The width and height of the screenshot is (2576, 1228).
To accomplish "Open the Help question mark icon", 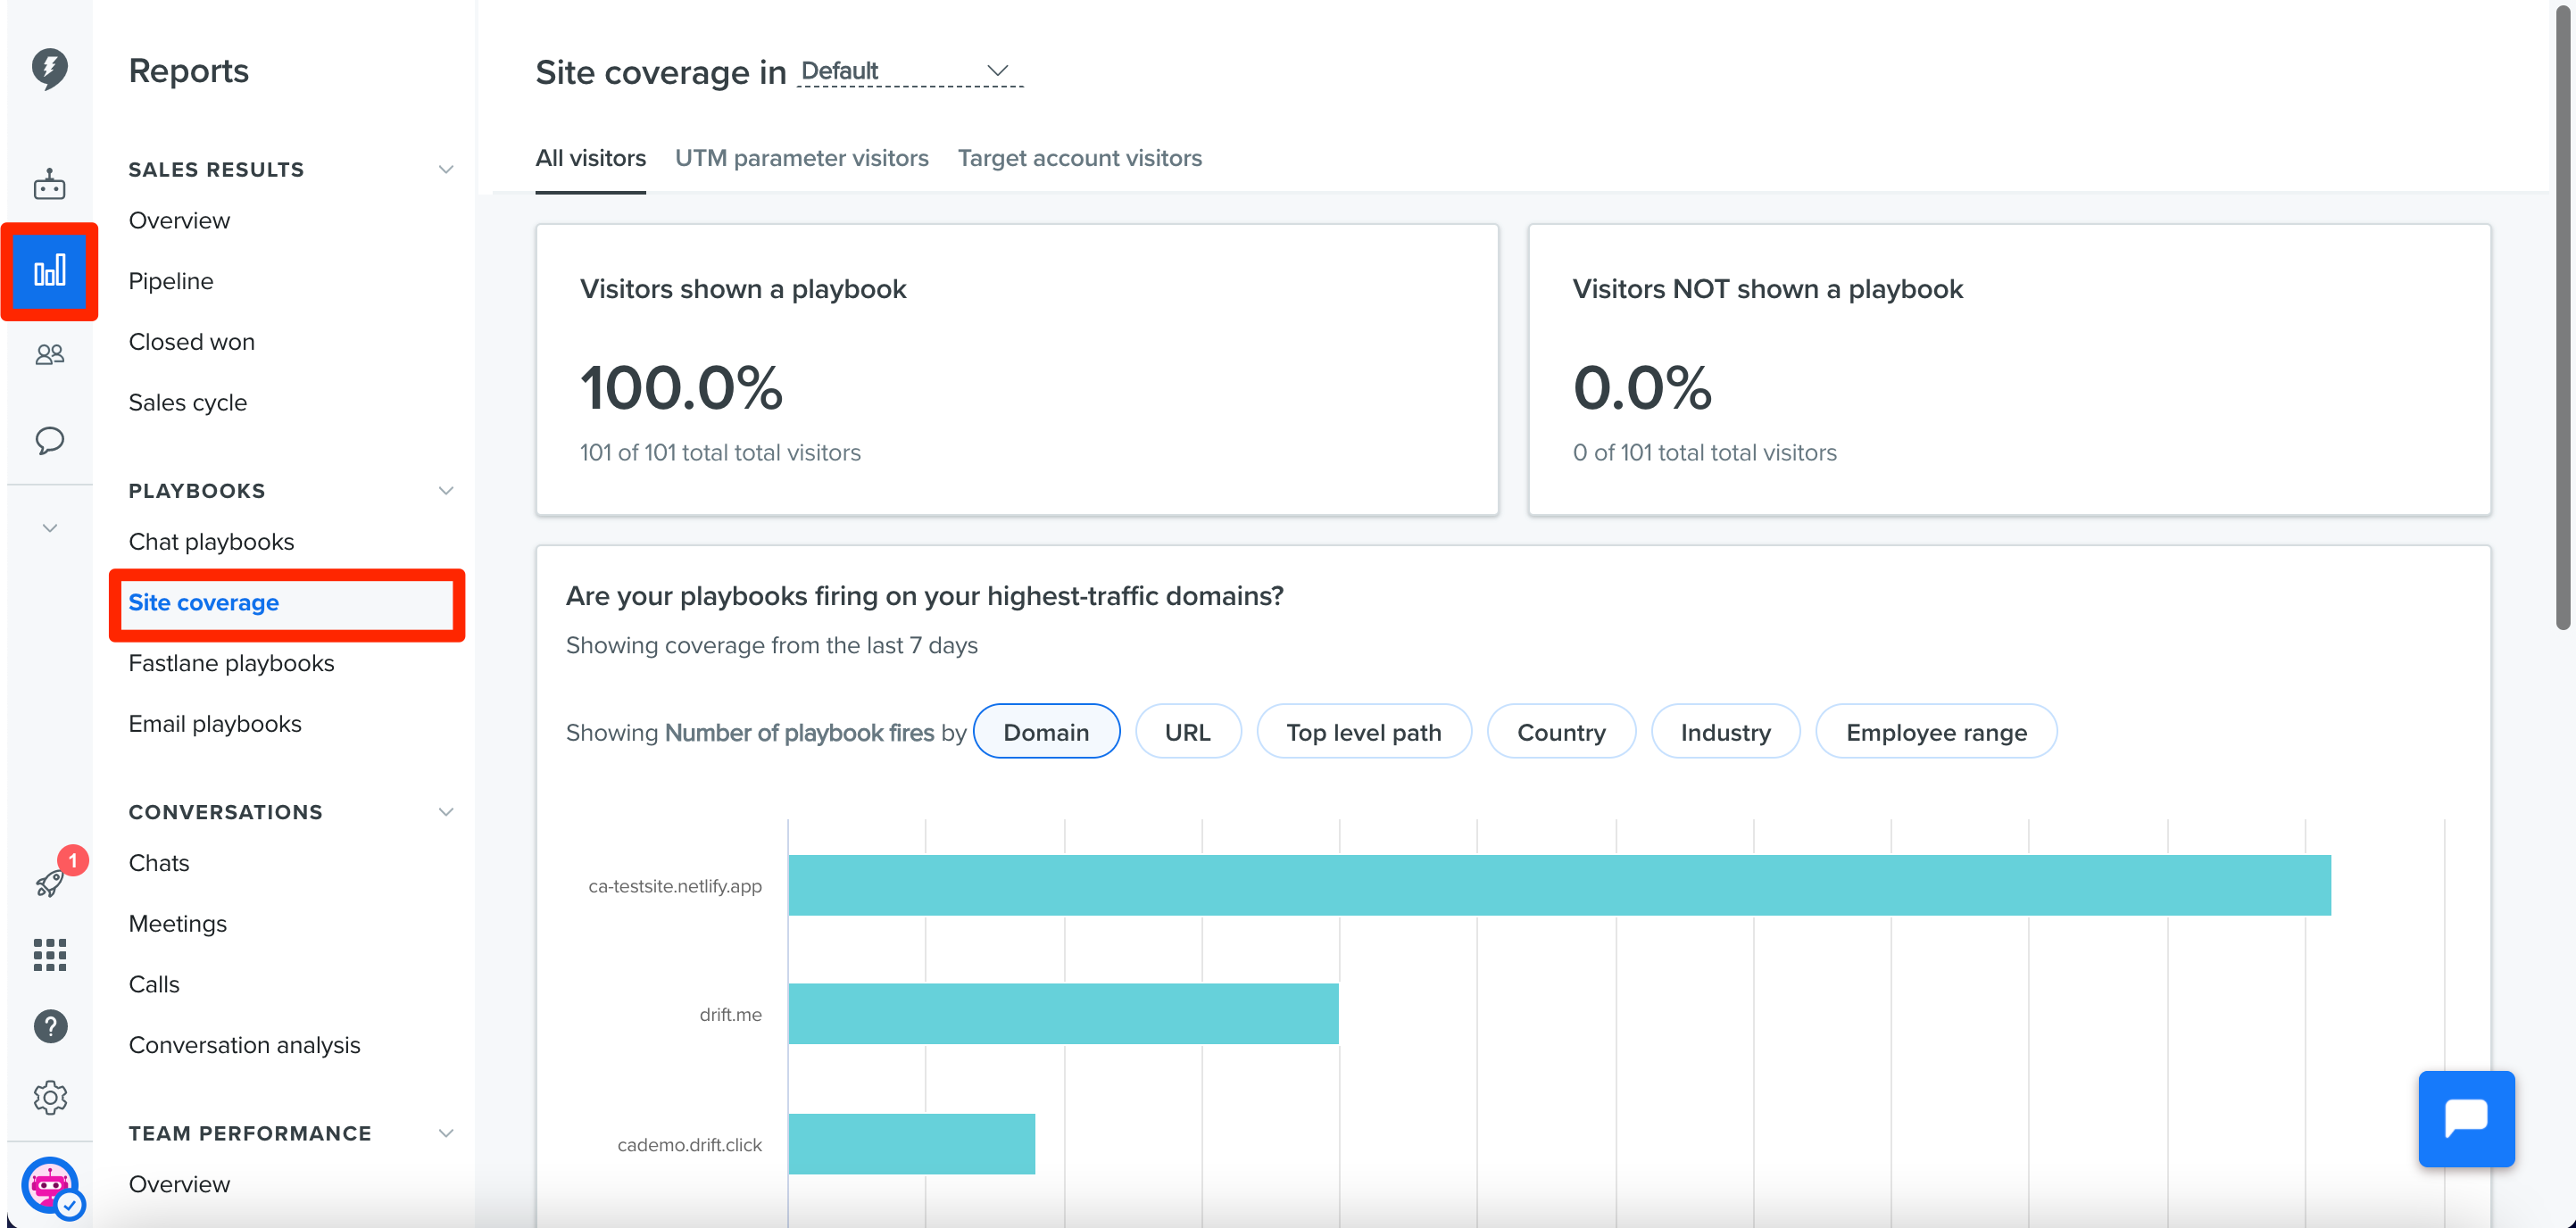I will click(49, 1026).
